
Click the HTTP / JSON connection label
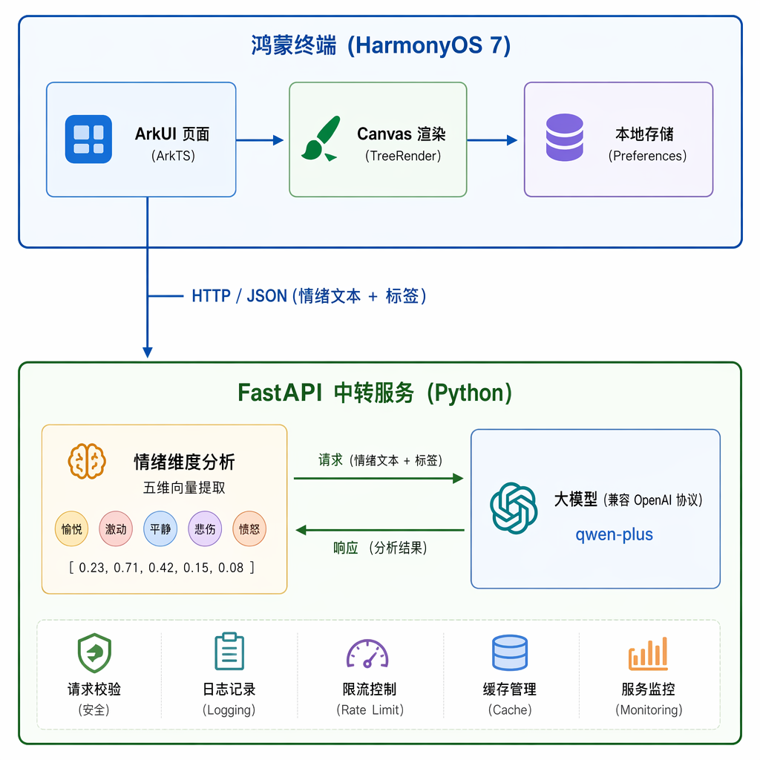[x=309, y=295]
